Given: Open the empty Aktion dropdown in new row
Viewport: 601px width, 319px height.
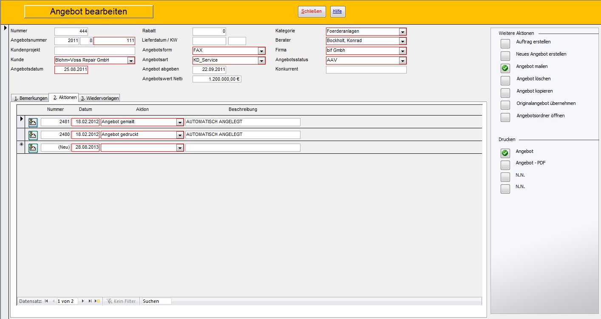Looking at the screenshot, I should pos(180,148).
